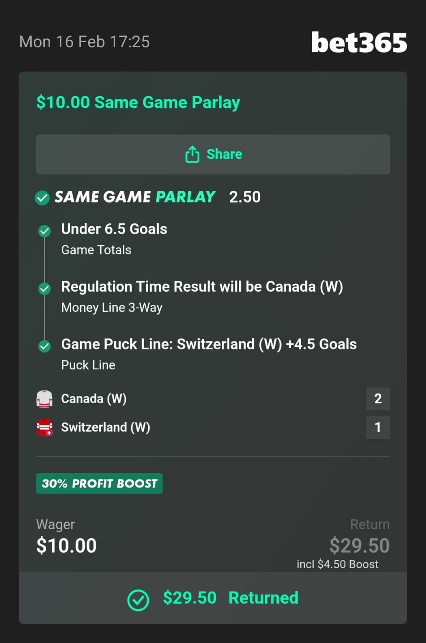The height and width of the screenshot is (643, 426).
Task: Click the Switzerland red jersey icon
Action: pyautogui.click(x=44, y=428)
